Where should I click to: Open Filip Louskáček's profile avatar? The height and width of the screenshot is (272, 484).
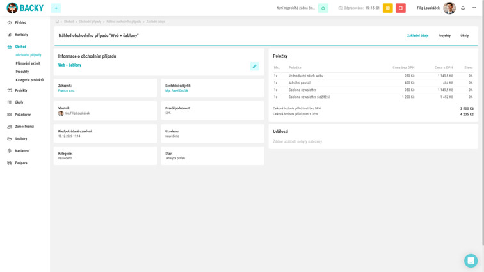(x=449, y=8)
